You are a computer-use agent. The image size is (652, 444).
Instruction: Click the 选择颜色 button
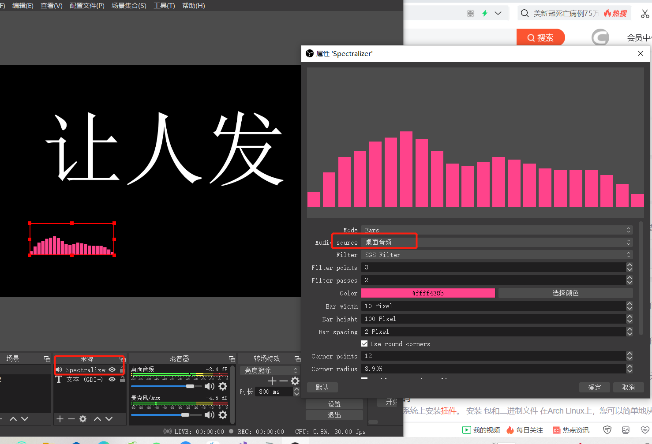click(566, 293)
